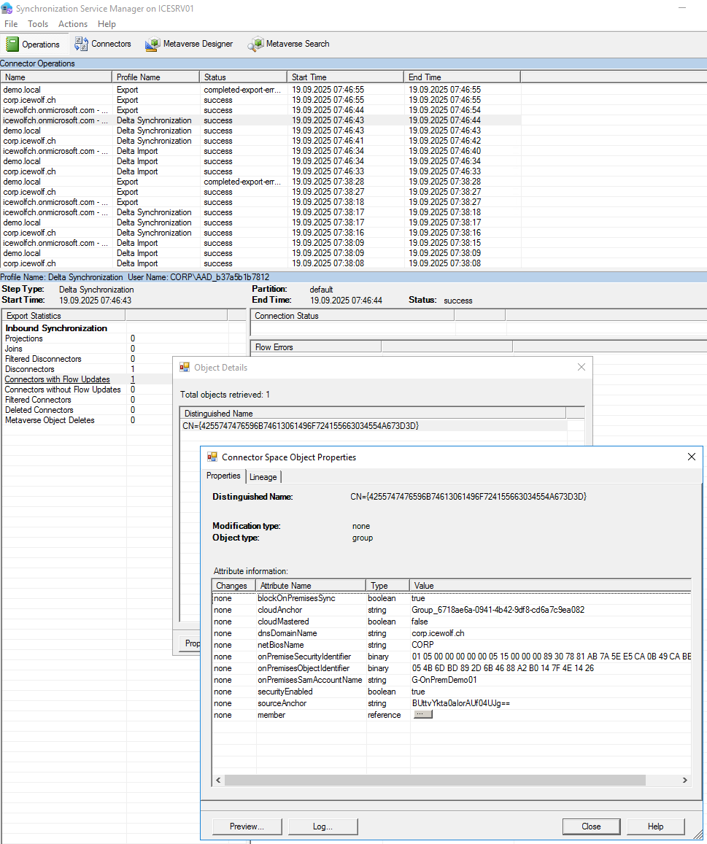Click the Object Details dialog icon
The image size is (707, 844).
click(185, 368)
